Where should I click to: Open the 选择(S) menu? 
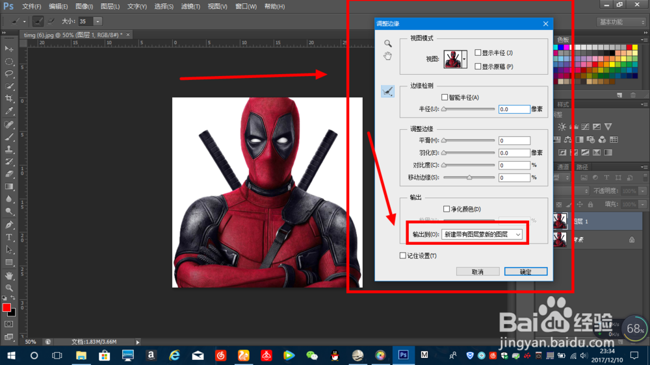(164, 6)
